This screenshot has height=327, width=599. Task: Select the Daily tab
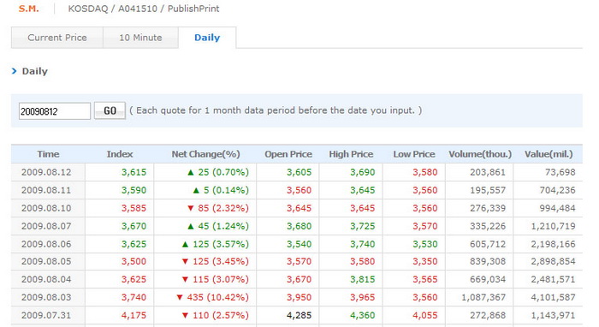[207, 38]
